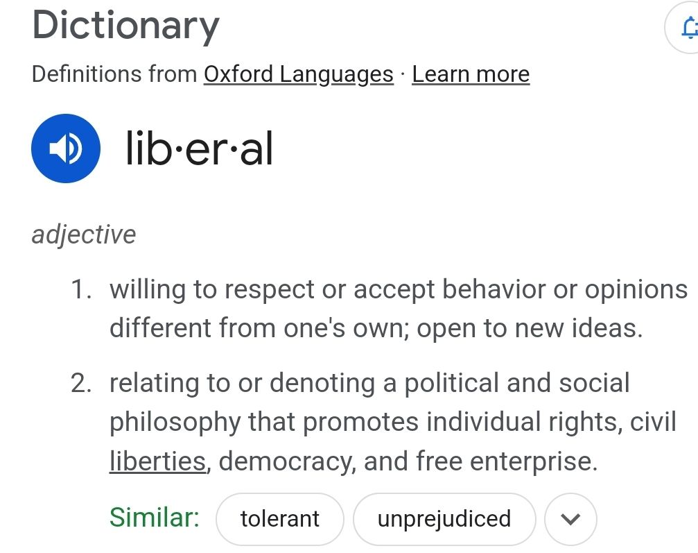The width and height of the screenshot is (698, 553).
Task: Click the words 'free enterprise'
Action: click(506, 461)
